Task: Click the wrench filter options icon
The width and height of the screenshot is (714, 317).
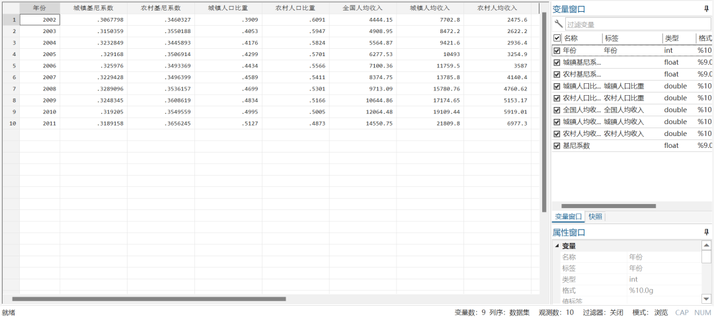Action: tap(559, 24)
